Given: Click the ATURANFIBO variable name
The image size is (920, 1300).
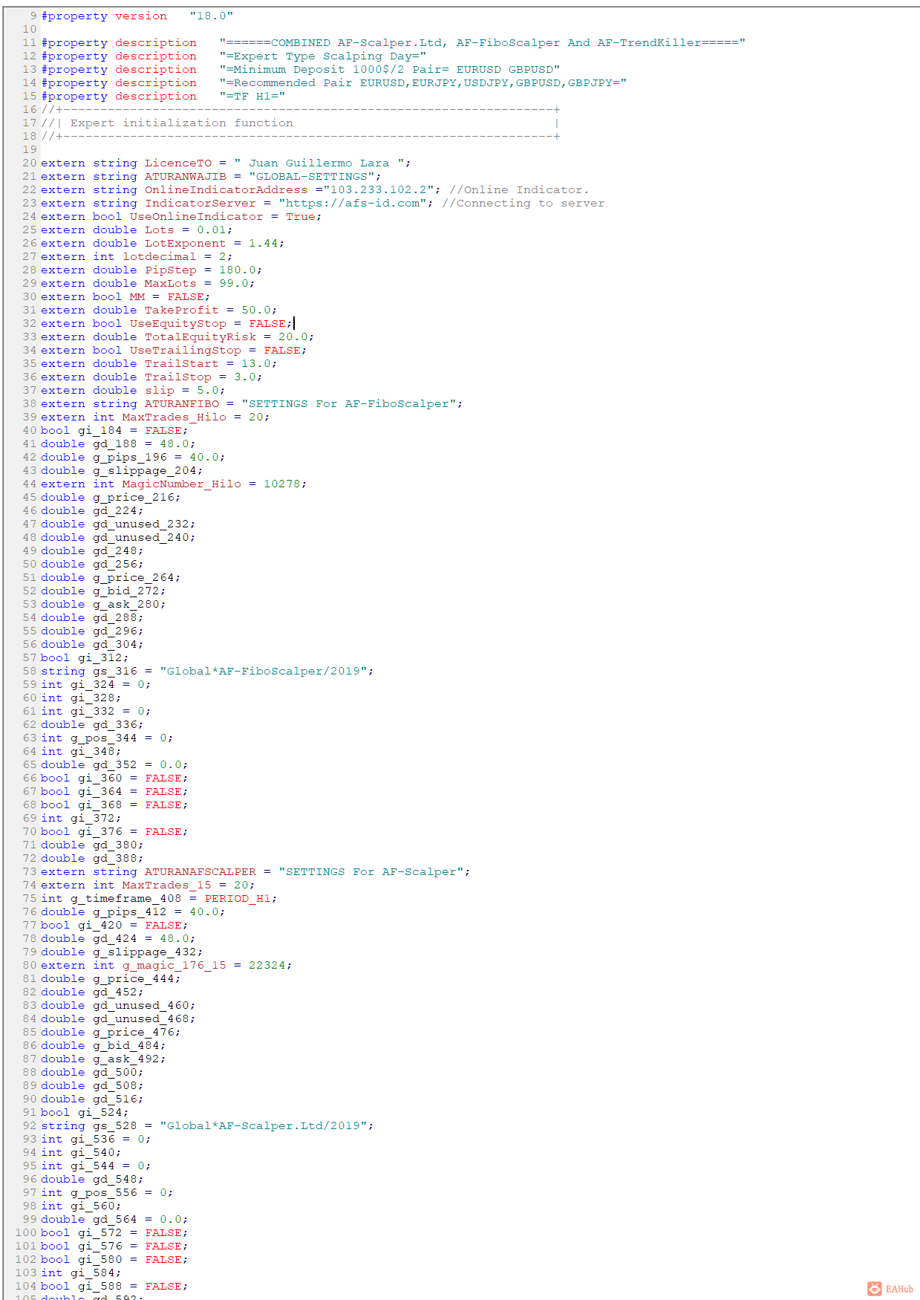Looking at the screenshot, I should [181, 403].
